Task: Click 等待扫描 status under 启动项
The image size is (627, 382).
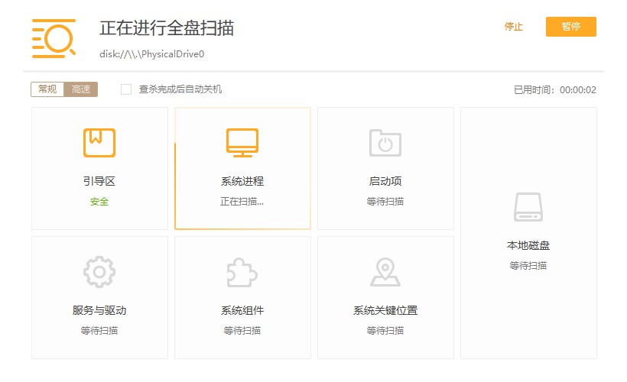Action: [385, 202]
